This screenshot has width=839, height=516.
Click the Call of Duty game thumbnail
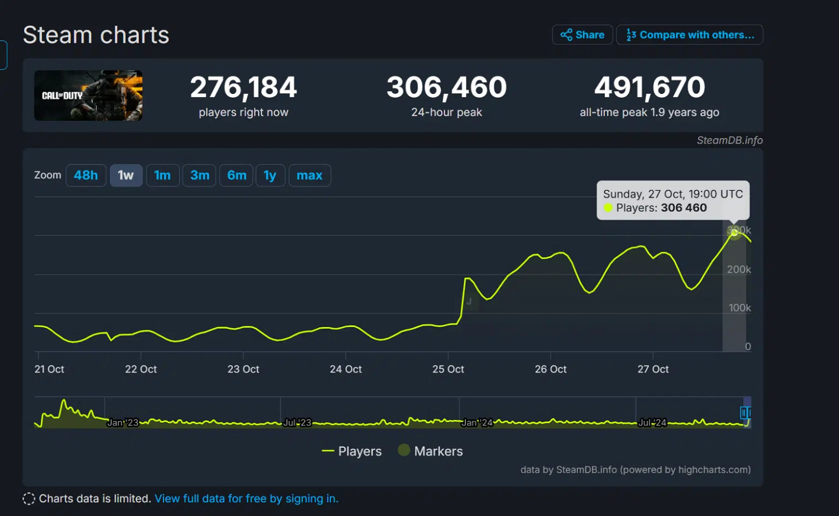coord(88,96)
